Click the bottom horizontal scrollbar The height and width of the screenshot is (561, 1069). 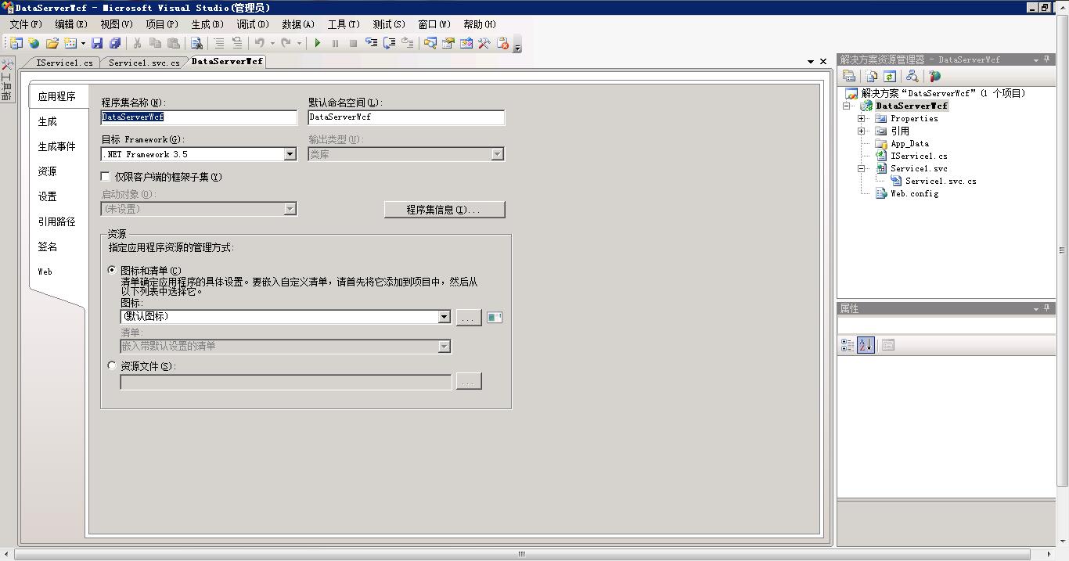pyautogui.click(x=521, y=554)
